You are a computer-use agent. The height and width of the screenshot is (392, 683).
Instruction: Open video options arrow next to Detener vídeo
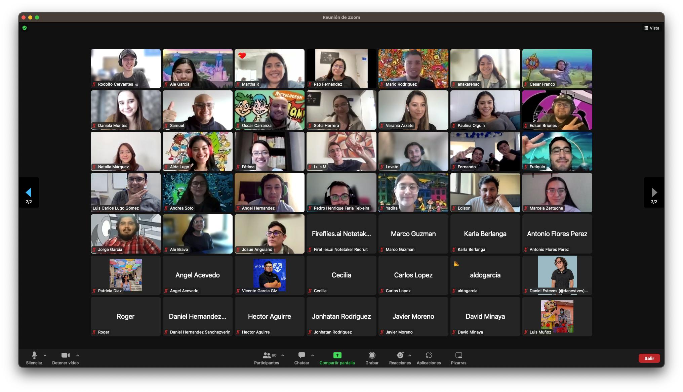coord(78,355)
